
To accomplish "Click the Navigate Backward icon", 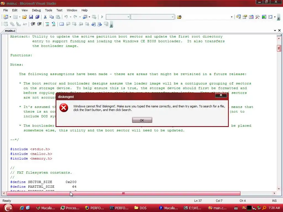I will pyautogui.click(x=85, y=17).
